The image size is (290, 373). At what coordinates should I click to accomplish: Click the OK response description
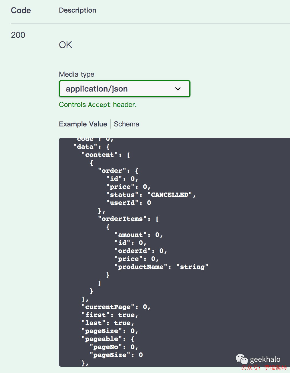(x=65, y=45)
